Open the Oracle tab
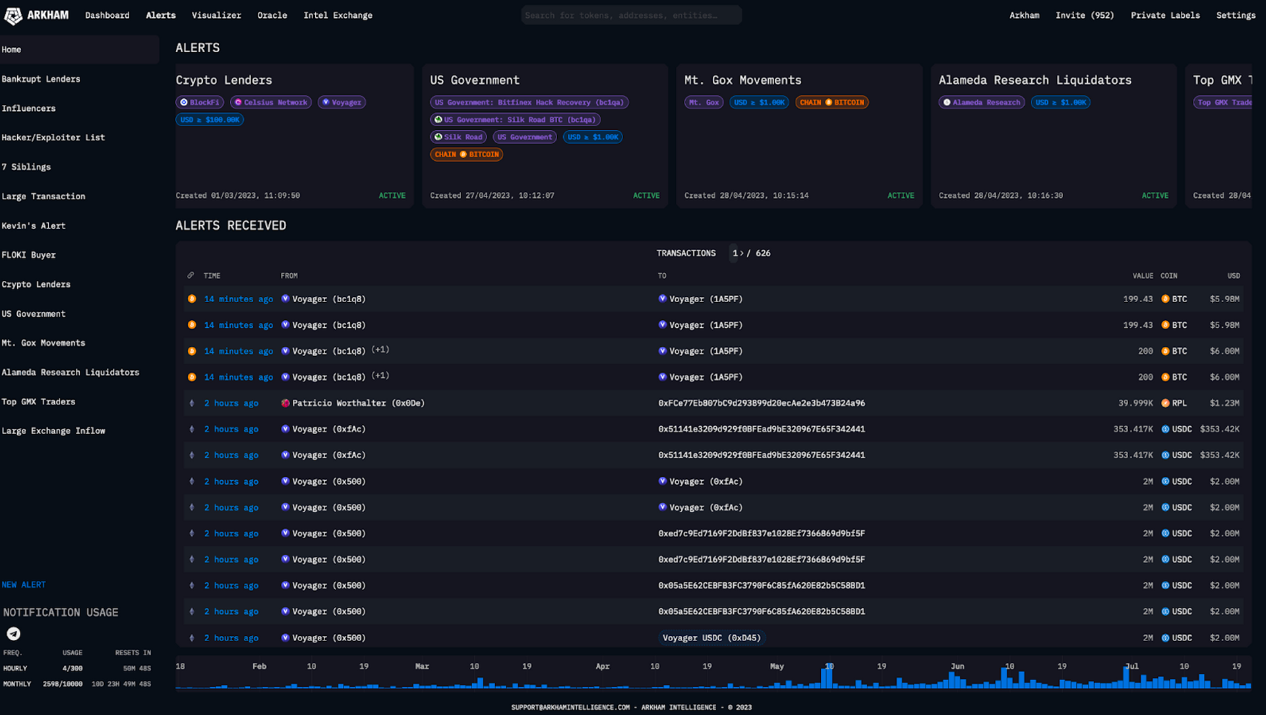The image size is (1266, 715). point(272,15)
